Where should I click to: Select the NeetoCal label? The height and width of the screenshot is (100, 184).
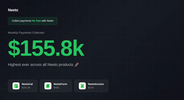tap(27, 84)
